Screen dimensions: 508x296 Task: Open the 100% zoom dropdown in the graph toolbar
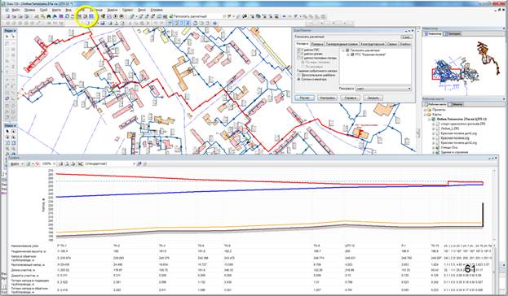[49, 163]
